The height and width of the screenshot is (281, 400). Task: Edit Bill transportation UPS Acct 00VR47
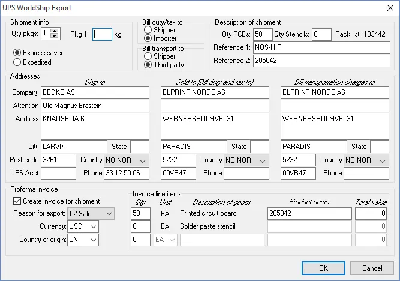pos(298,174)
